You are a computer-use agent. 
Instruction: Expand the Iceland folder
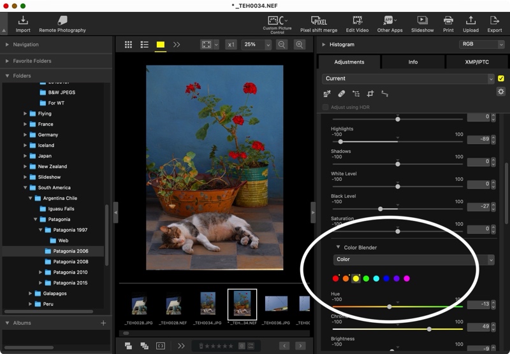pos(25,145)
